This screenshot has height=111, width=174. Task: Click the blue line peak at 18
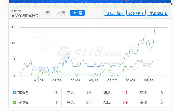pyautogui.click(x=156, y=27)
